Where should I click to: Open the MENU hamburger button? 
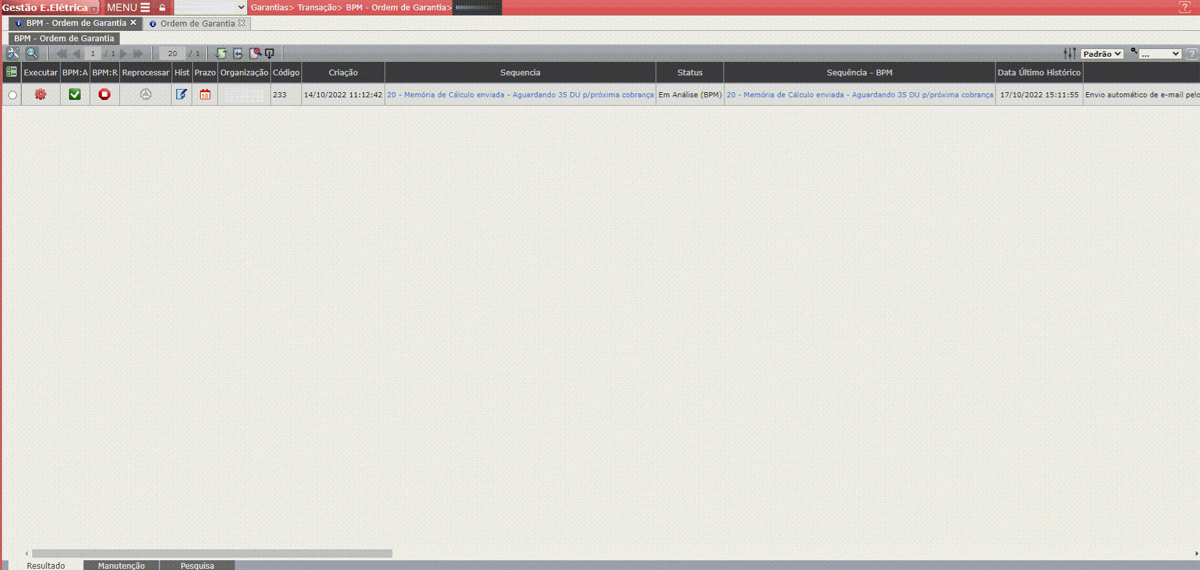point(128,8)
